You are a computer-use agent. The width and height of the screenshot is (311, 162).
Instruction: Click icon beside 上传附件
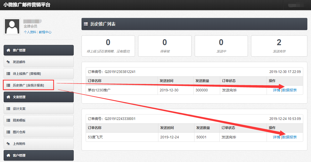tap(8, 144)
